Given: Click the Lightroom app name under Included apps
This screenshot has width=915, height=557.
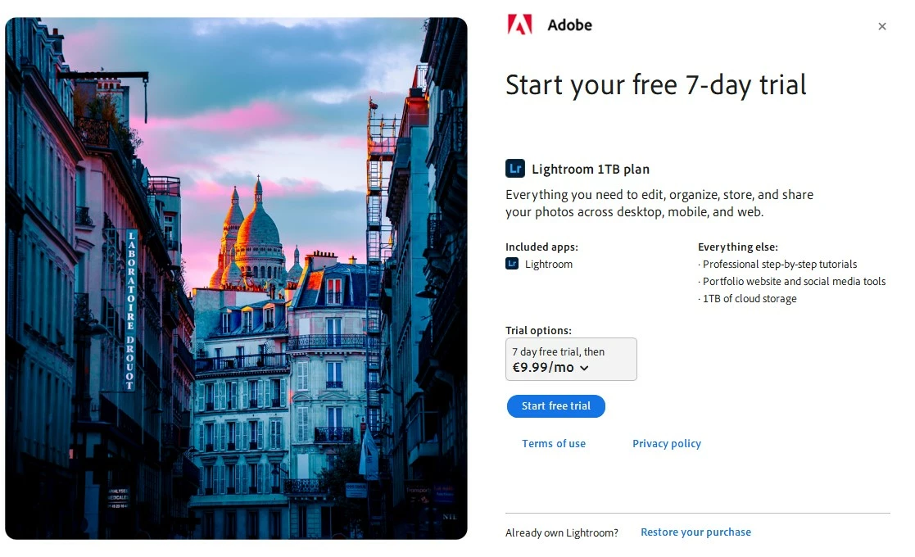Looking at the screenshot, I should pos(549,265).
